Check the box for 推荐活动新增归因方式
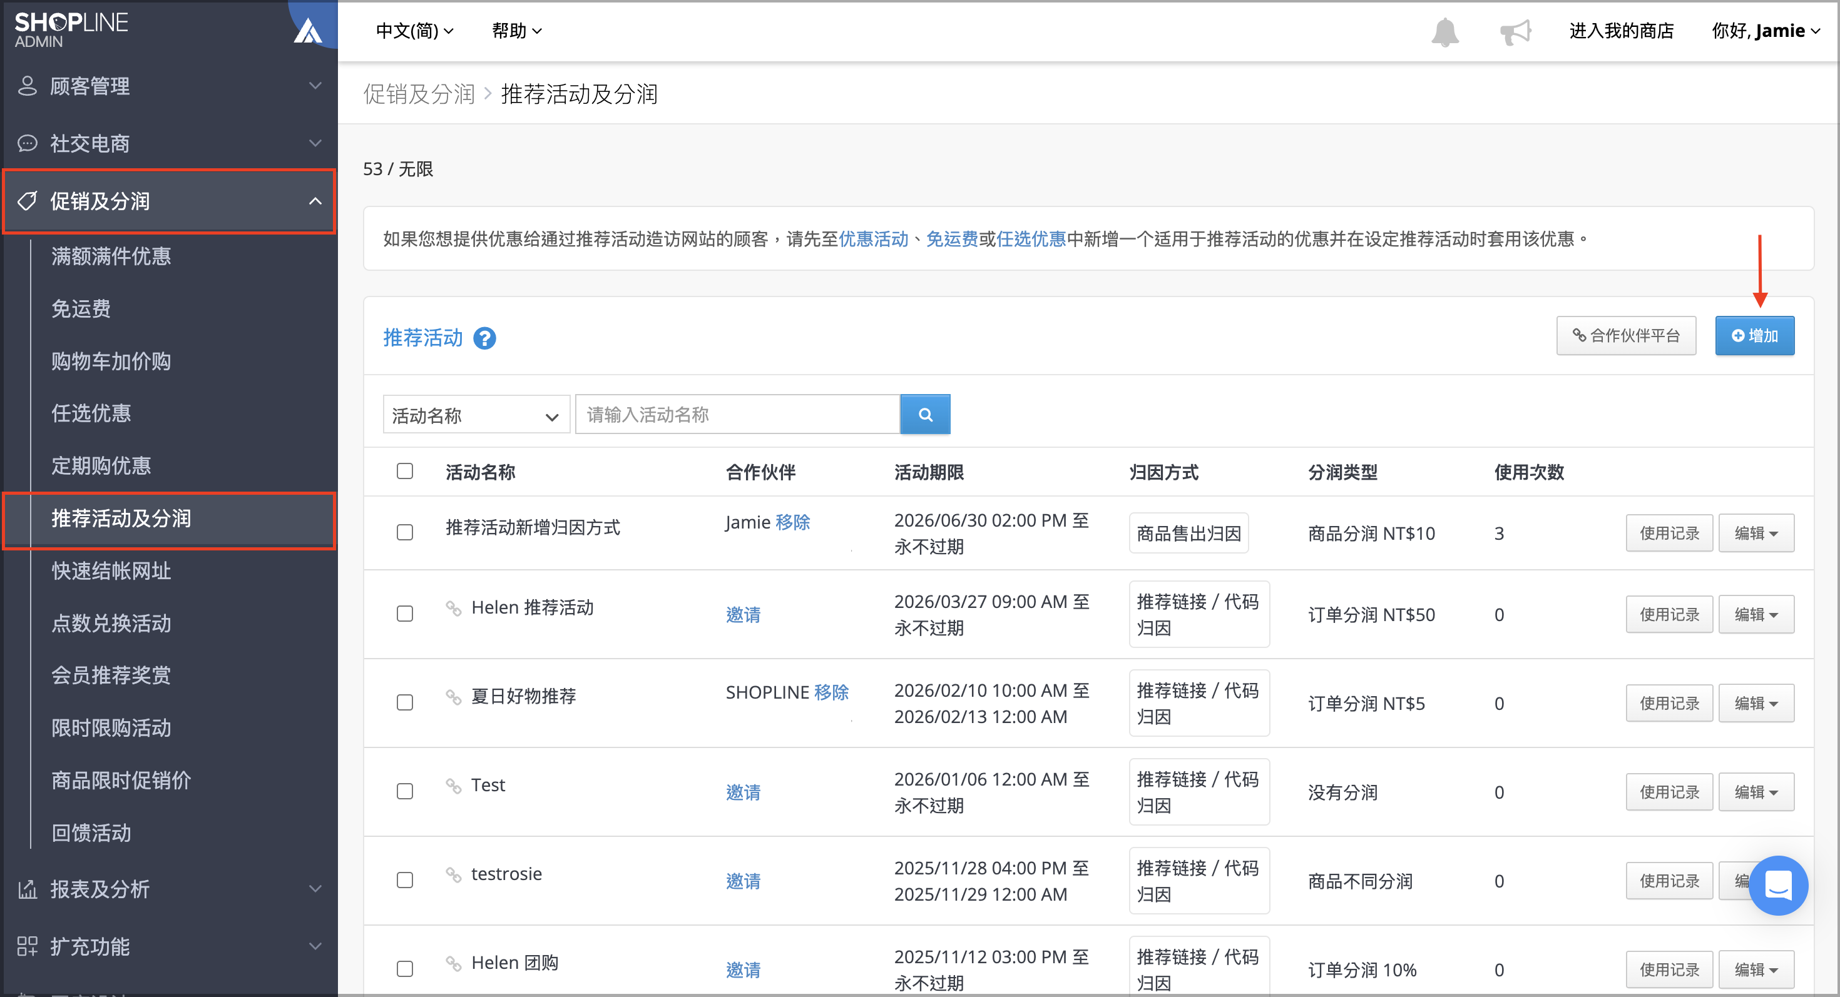 [405, 532]
